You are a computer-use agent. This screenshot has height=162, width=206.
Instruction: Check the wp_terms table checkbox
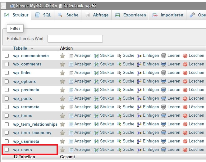[7, 115]
